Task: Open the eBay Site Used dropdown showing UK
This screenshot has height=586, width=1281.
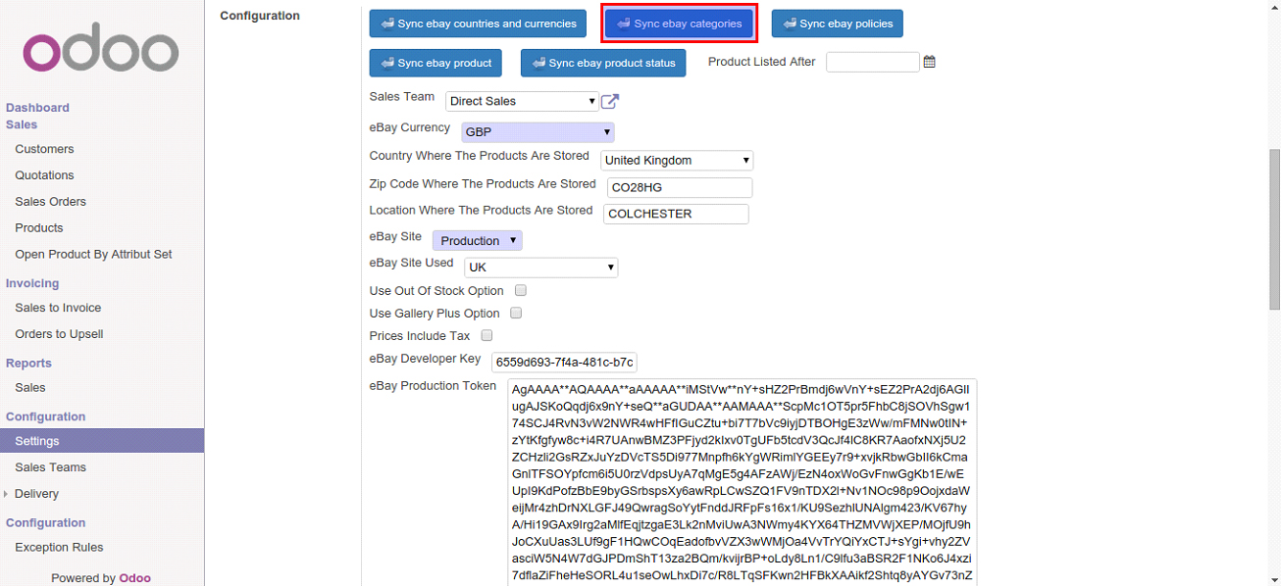Action: (x=540, y=267)
